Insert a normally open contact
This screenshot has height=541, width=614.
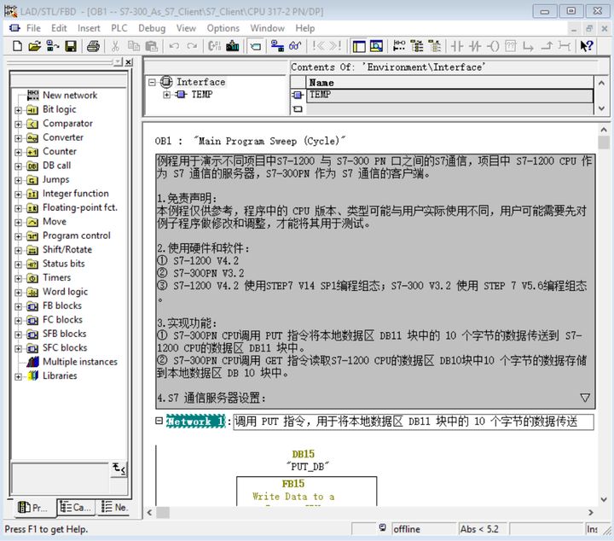pos(456,46)
